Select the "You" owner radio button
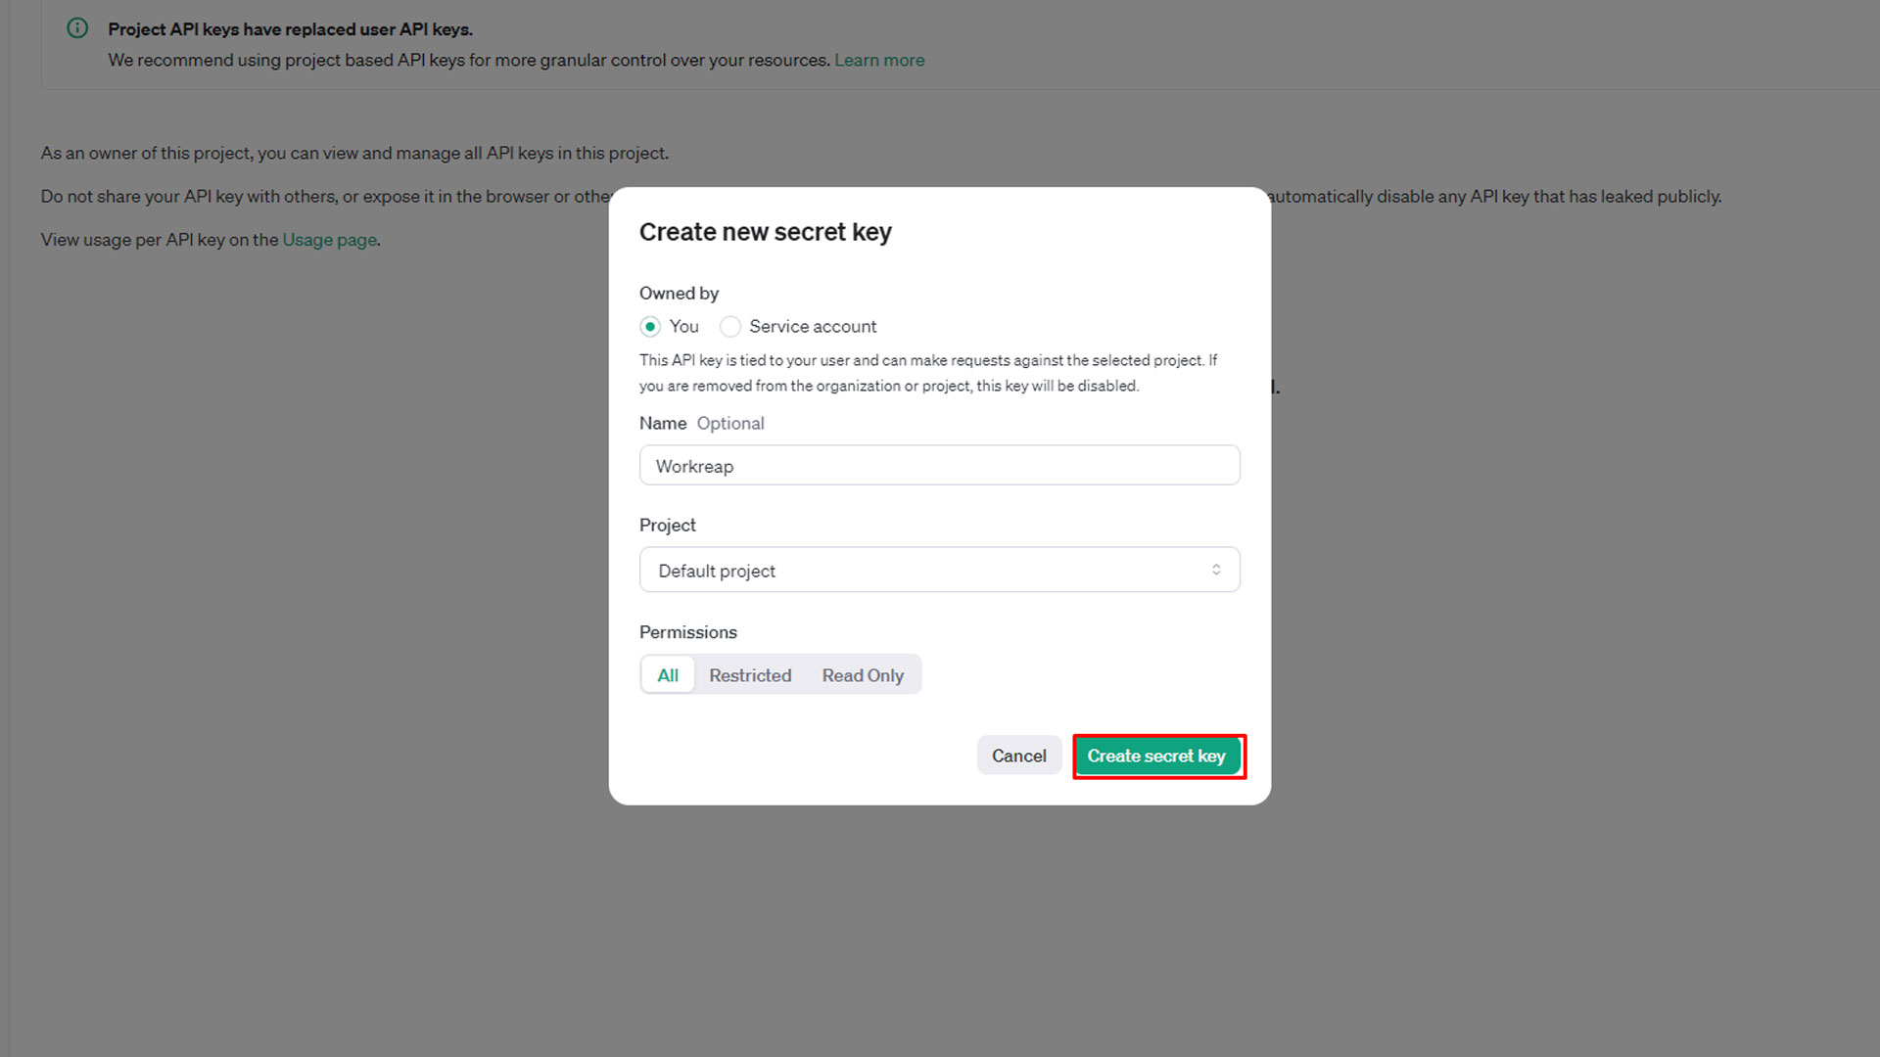Screen dimensions: 1880x1057 point(650,327)
